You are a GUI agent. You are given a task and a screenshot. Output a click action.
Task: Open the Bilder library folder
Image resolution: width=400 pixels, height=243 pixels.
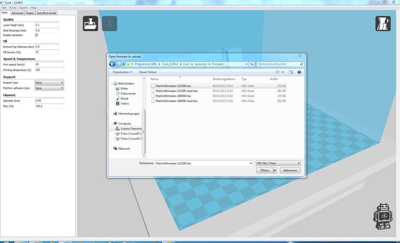click(124, 89)
